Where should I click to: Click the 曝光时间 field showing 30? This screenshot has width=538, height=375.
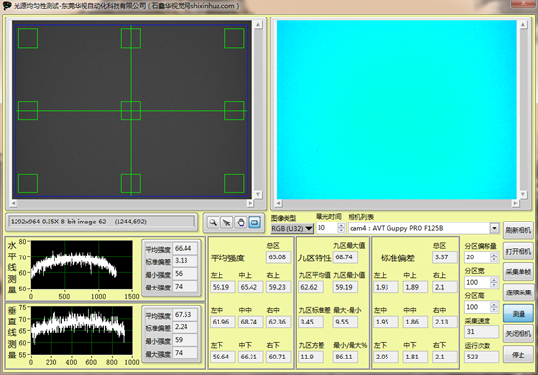327,228
